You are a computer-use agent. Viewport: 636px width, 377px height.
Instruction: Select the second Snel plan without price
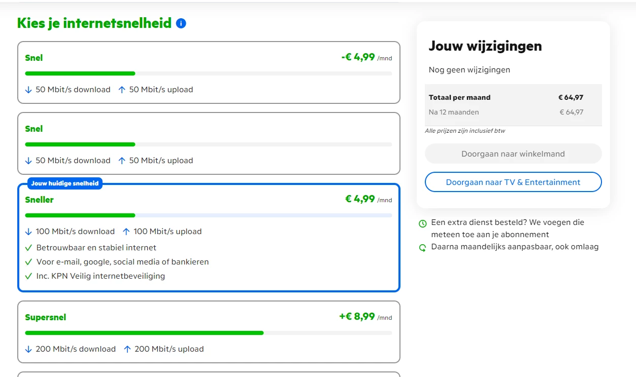[209, 143]
